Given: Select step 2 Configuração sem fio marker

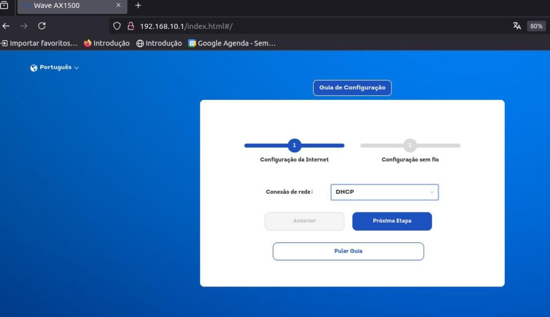Looking at the screenshot, I should pos(410,145).
